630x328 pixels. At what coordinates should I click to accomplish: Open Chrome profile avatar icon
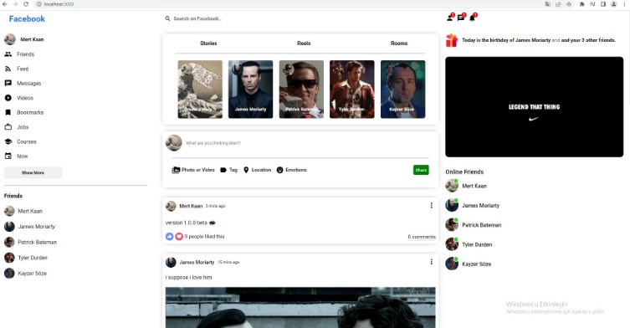614,4
